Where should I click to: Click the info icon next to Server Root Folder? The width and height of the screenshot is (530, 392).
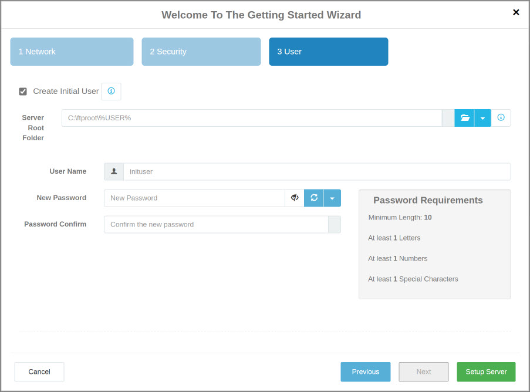pos(501,117)
